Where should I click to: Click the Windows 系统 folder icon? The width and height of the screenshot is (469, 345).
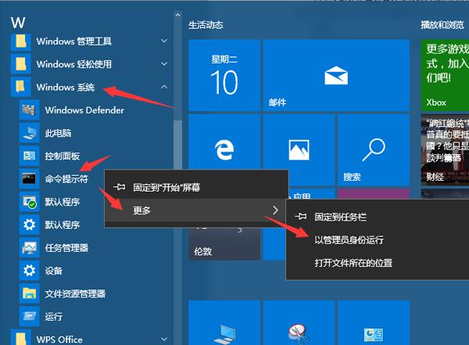tap(20, 87)
